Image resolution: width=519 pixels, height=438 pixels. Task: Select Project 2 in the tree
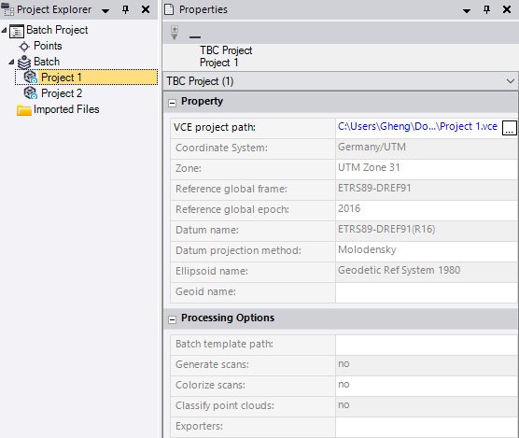click(62, 93)
